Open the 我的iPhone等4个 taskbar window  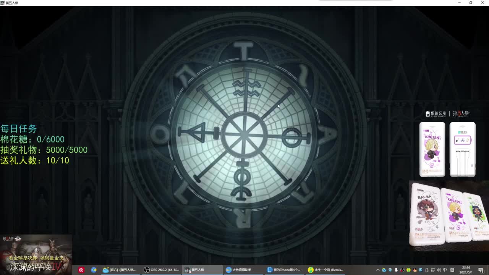pyautogui.click(x=284, y=270)
